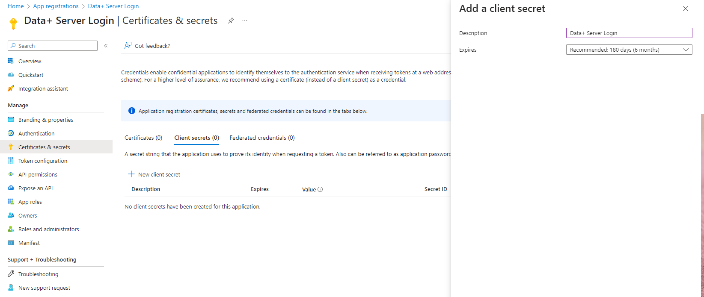The height and width of the screenshot is (297, 704).
Task: Close the Add a client secret panel
Action: pyautogui.click(x=686, y=9)
